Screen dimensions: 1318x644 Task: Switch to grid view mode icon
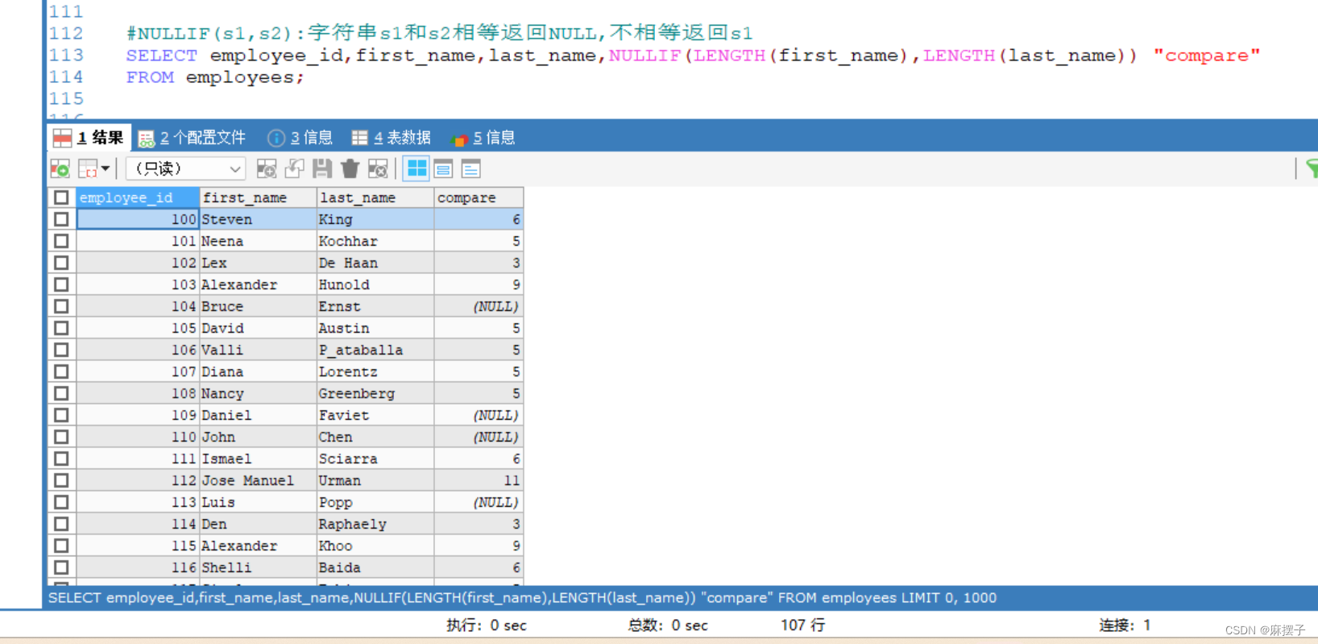(417, 168)
